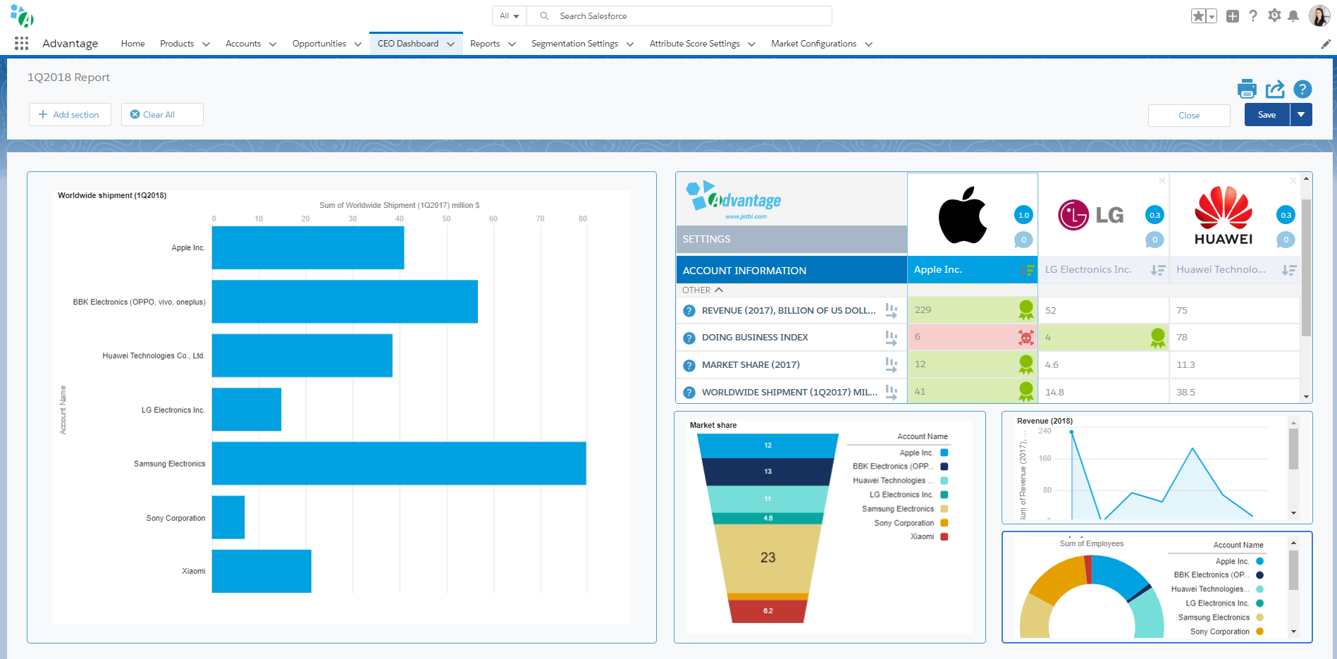The image size is (1337, 659).
Task: Collapse the OTHER section chevron
Action: (719, 290)
